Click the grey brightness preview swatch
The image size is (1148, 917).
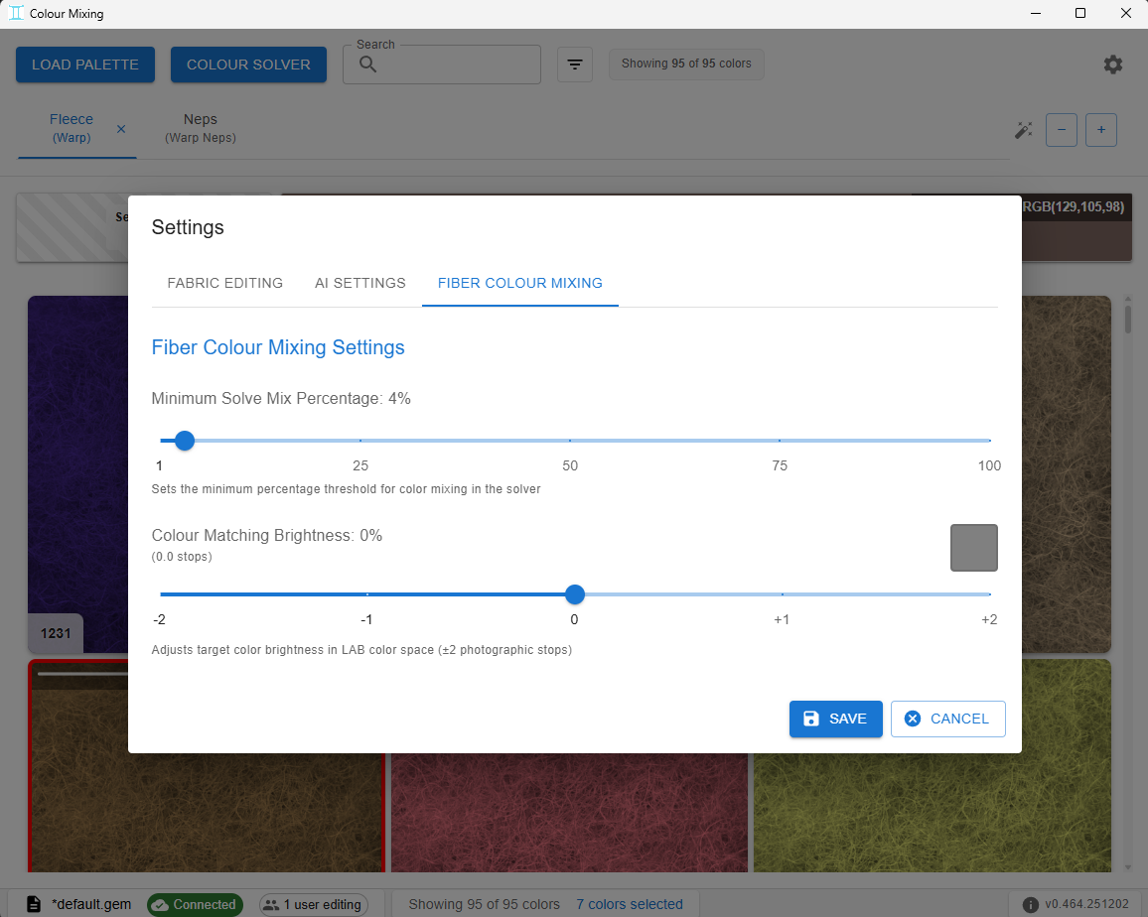pos(974,548)
